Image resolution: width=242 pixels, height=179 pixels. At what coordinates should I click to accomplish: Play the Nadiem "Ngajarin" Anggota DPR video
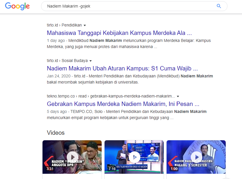click(72, 157)
